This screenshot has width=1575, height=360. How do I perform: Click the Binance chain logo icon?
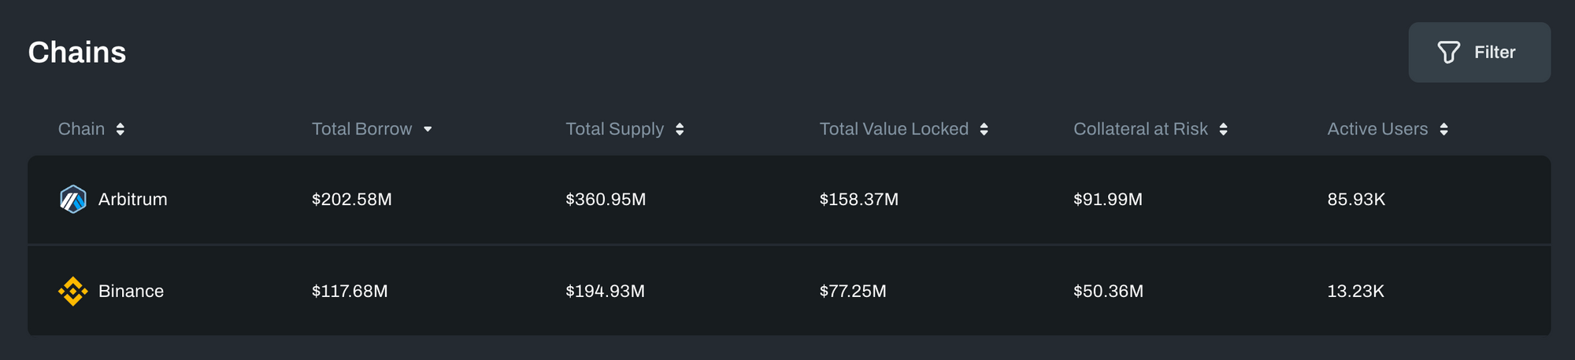tap(73, 292)
